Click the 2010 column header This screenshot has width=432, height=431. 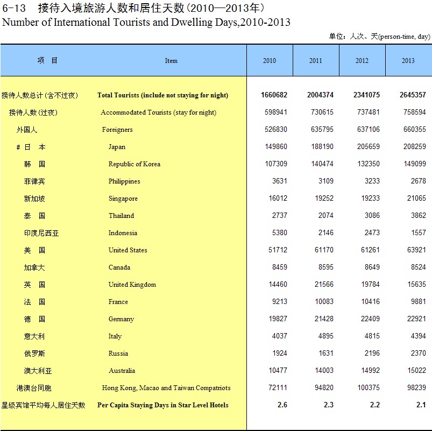click(270, 61)
